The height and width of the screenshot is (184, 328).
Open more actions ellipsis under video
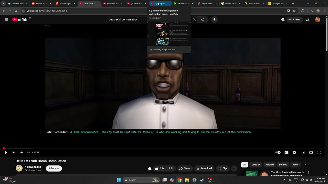[x=234, y=168]
